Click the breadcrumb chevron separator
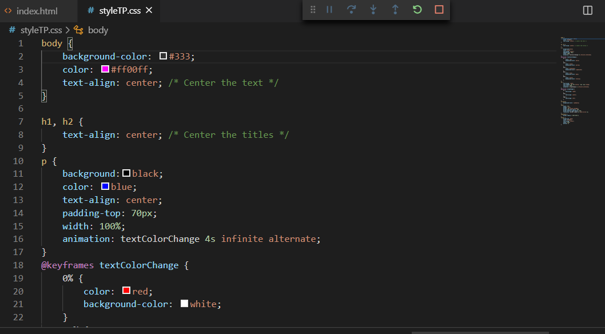The image size is (605, 334). click(67, 30)
